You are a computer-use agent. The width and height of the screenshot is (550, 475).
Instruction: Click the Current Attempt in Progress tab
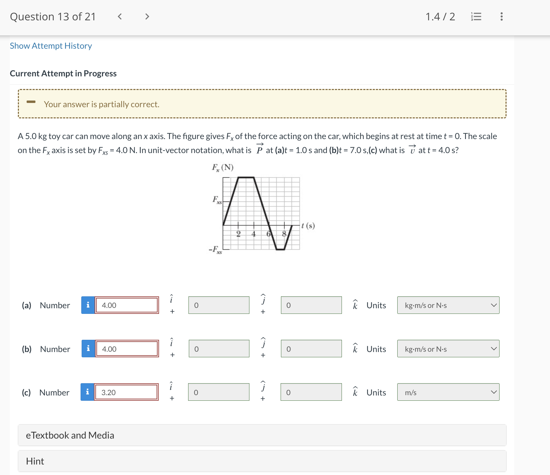(x=63, y=73)
